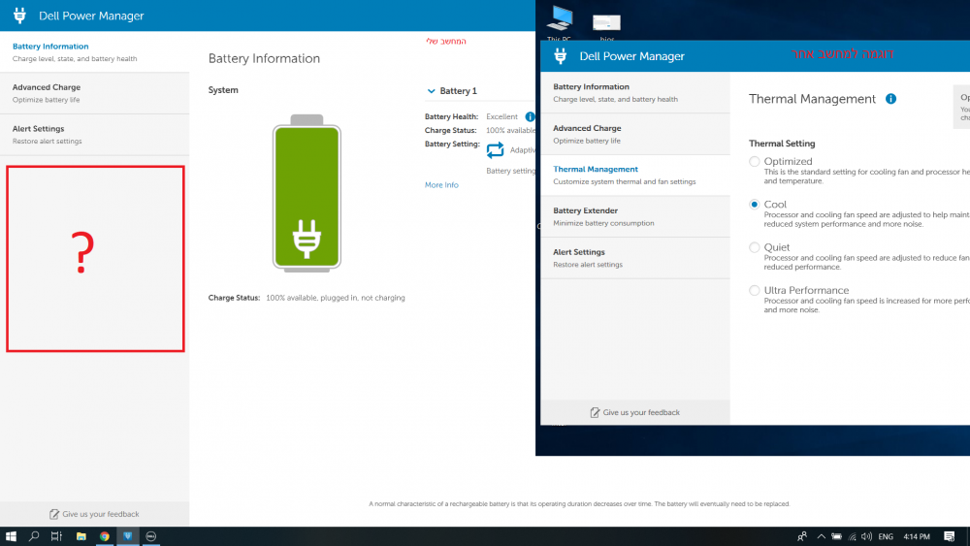Open Battery Information tab in right window

(x=635, y=93)
